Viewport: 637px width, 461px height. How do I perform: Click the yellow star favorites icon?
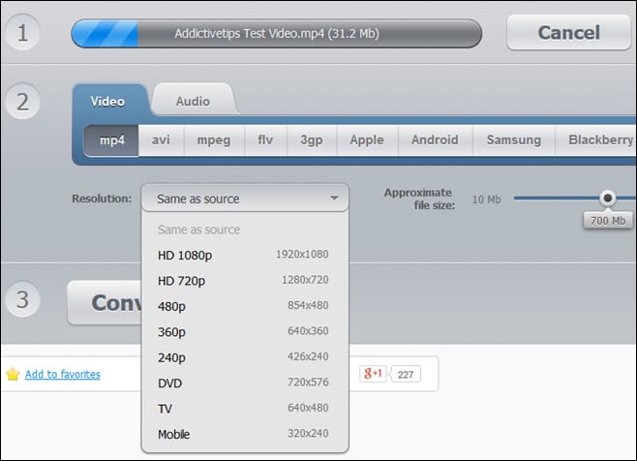pyautogui.click(x=13, y=374)
